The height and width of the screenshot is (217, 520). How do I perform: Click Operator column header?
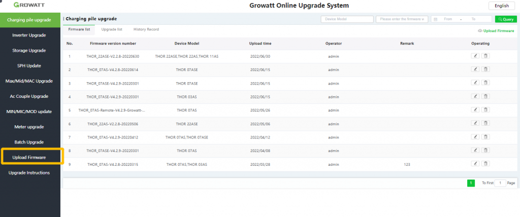[334, 44]
